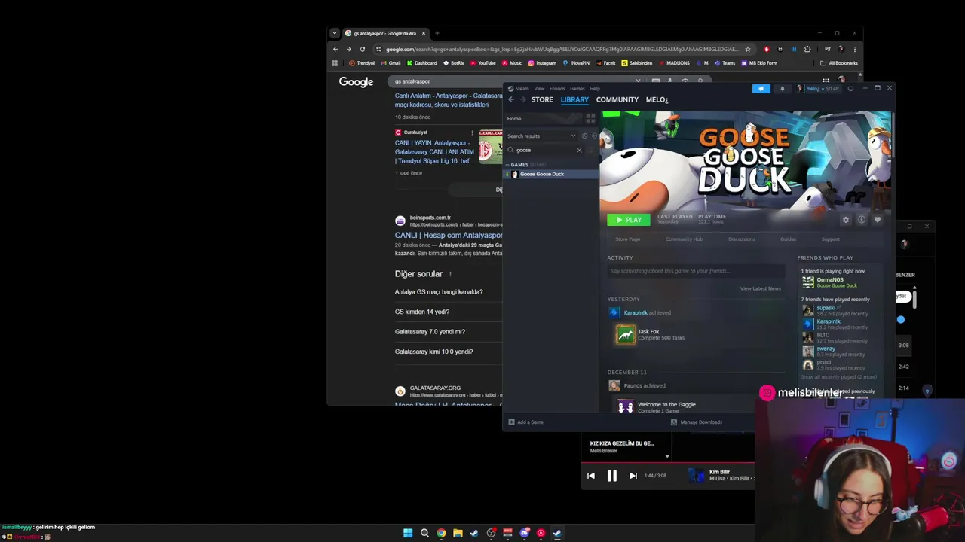Open new tab with plus in Chrome
Screen dimensions: 965x542
[x=437, y=33]
